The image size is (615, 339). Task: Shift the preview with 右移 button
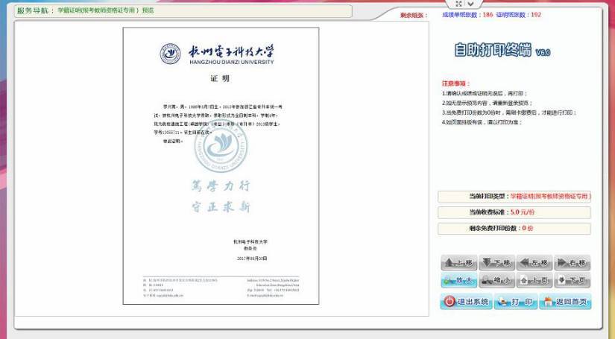[573, 262]
